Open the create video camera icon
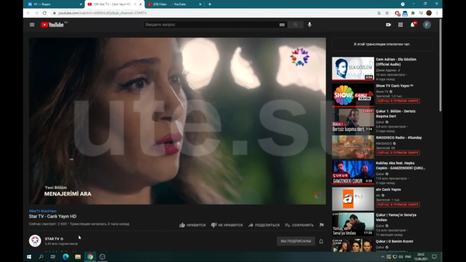The height and width of the screenshot is (262, 466). (x=388, y=24)
